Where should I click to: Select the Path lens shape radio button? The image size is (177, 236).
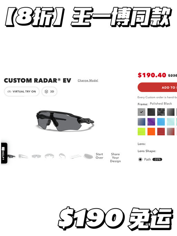140,160
